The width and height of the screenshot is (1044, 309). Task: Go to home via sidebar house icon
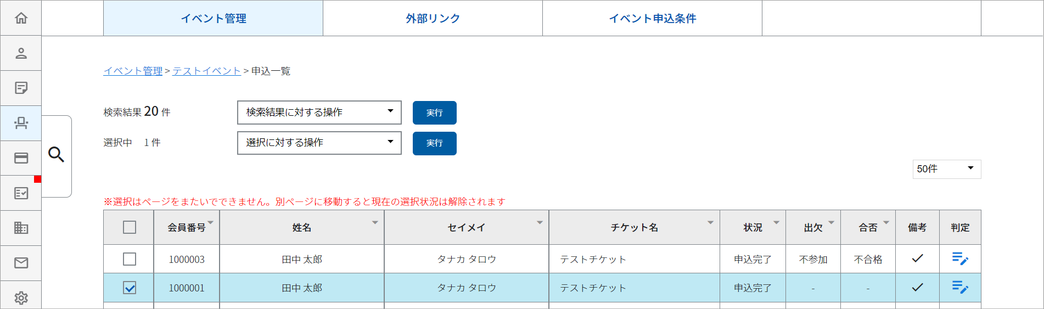tap(21, 18)
